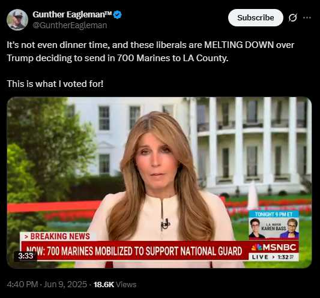Click the blue verified checkmark badge

coord(117,14)
